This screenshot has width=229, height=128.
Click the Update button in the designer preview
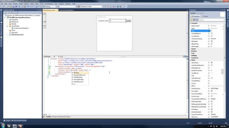click(128, 21)
